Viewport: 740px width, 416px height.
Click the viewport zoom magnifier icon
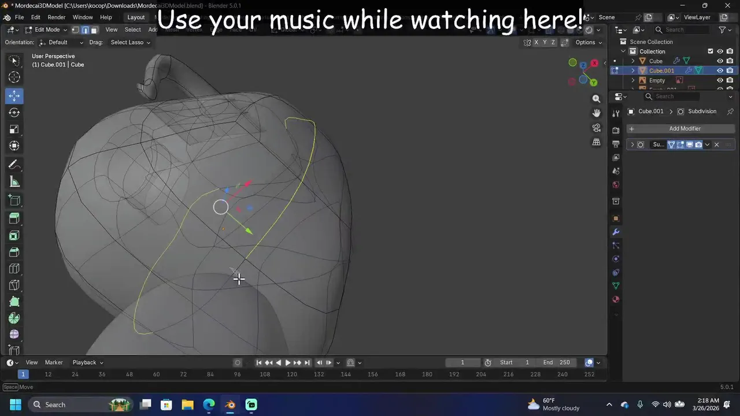[597, 99]
